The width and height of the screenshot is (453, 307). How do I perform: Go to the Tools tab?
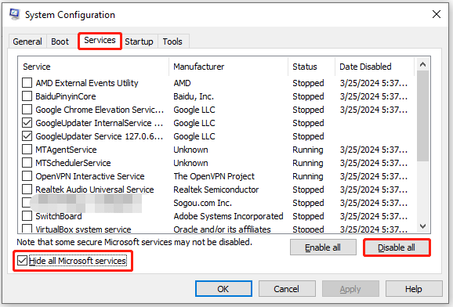(x=172, y=42)
